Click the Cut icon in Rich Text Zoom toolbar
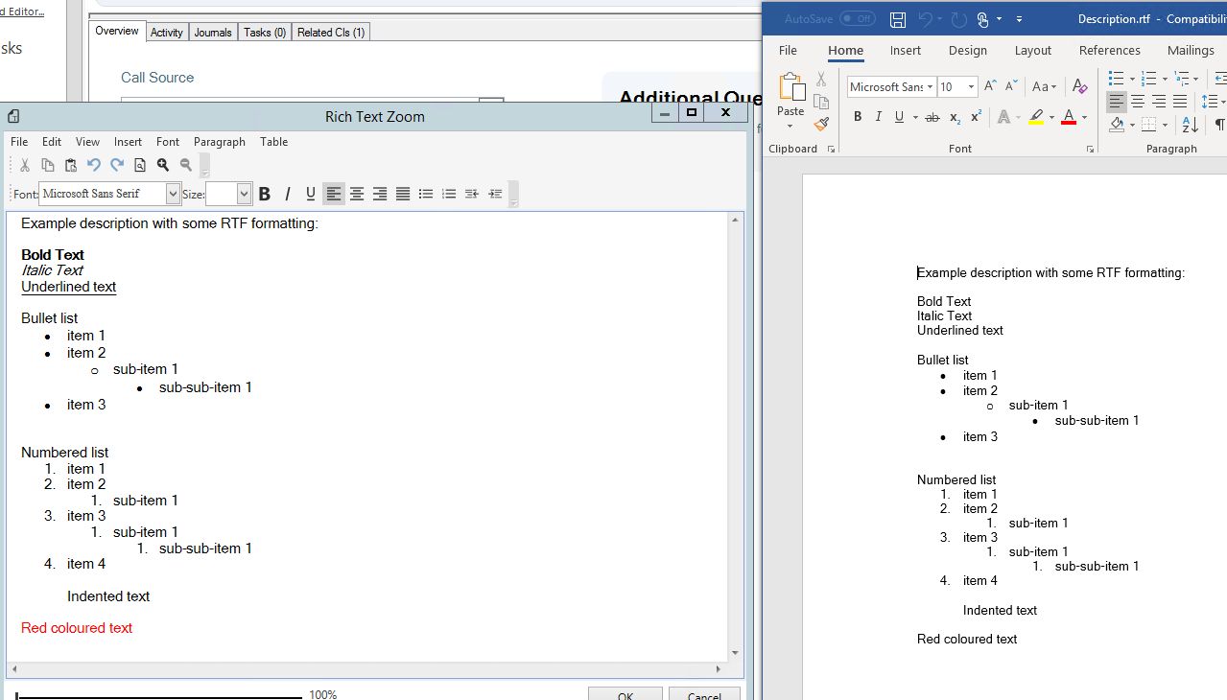 click(x=24, y=164)
